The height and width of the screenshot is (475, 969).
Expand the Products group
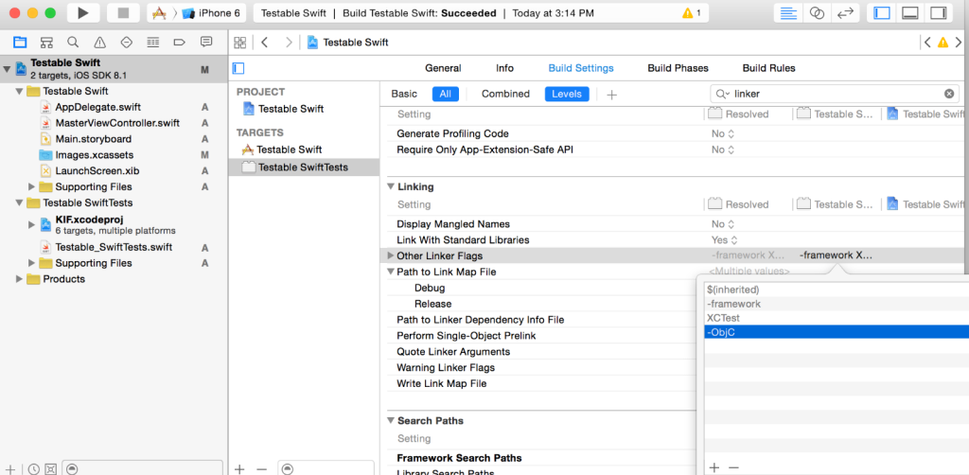(x=20, y=279)
